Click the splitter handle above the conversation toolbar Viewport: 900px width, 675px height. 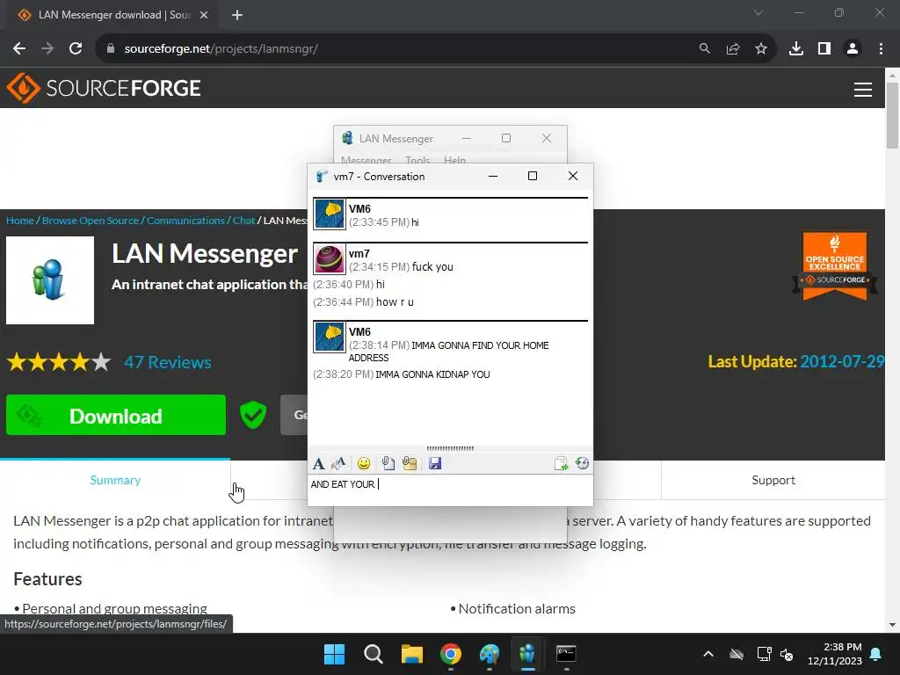pos(450,448)
